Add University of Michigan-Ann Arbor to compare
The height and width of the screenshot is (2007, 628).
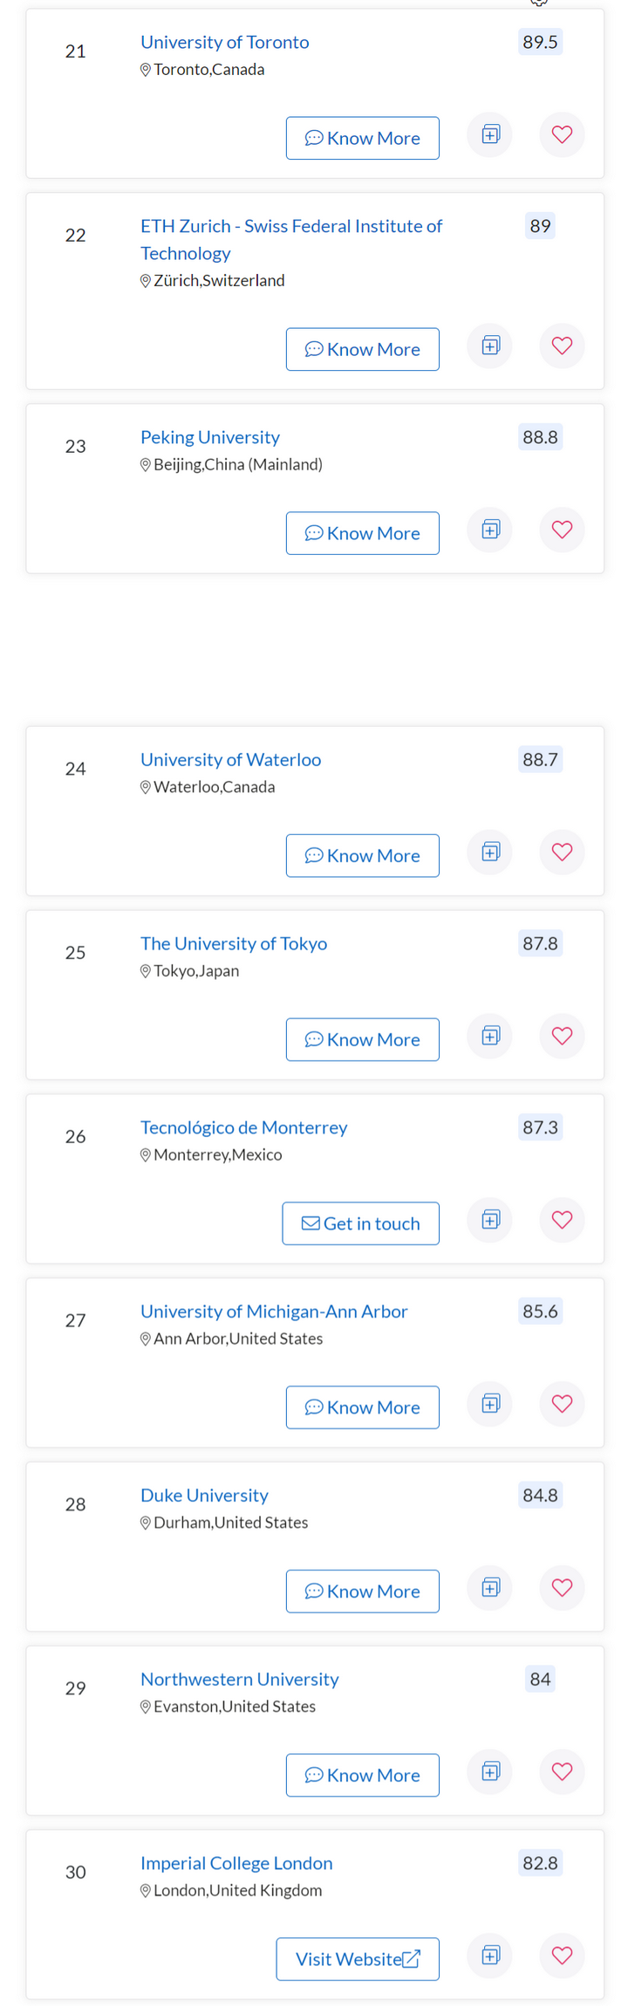click(490, 1403)
